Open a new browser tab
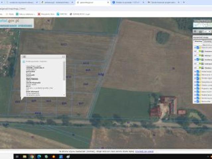212x159 pixels. coord(184,2)
